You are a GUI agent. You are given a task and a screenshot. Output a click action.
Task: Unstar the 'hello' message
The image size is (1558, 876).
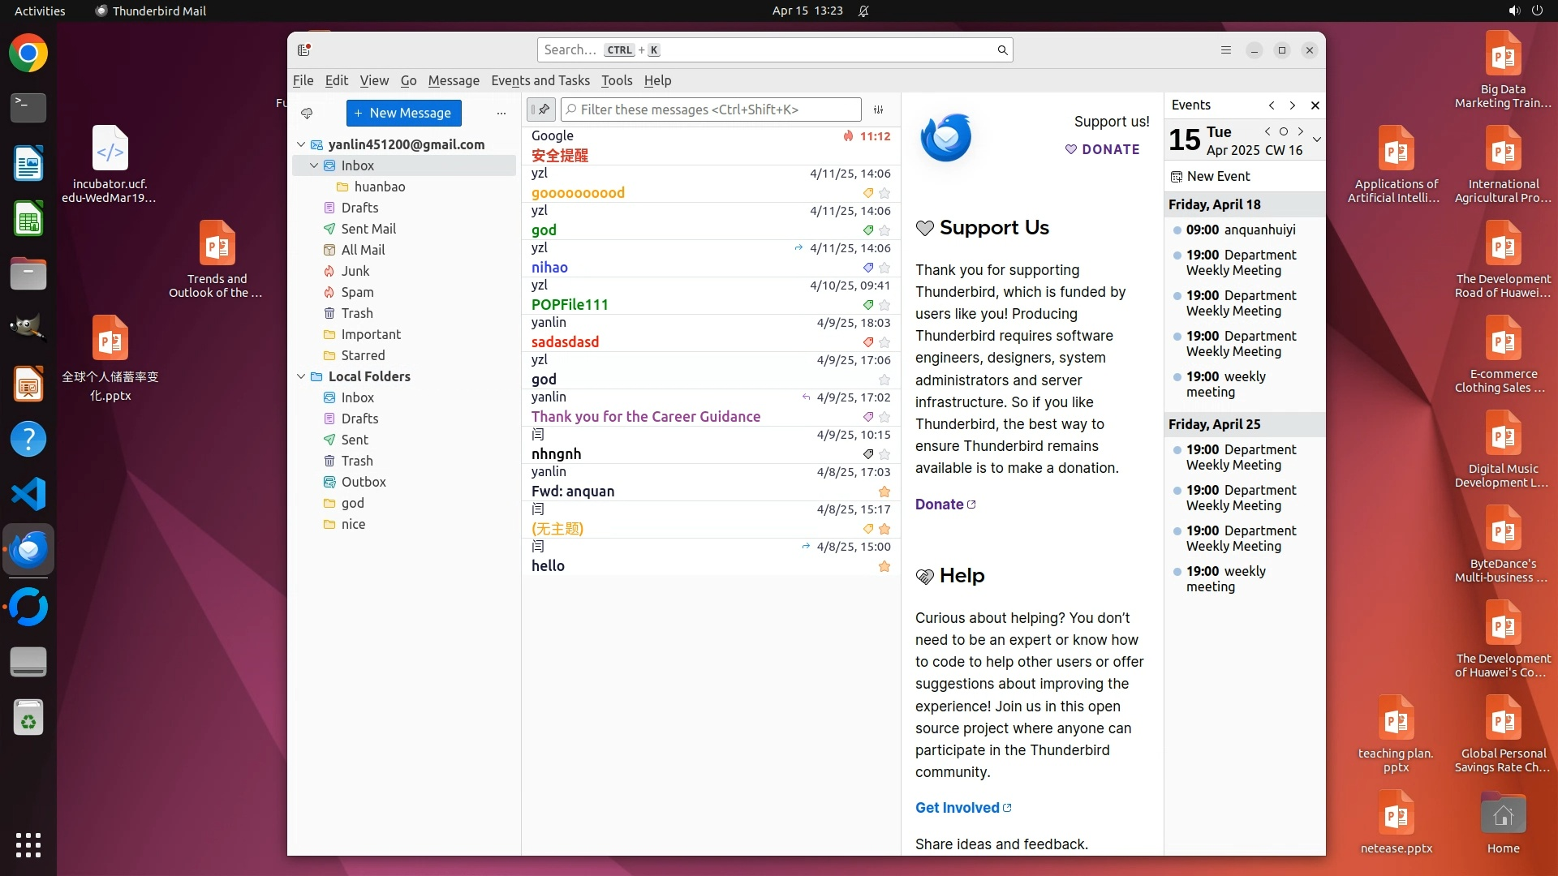pos(884,566)
